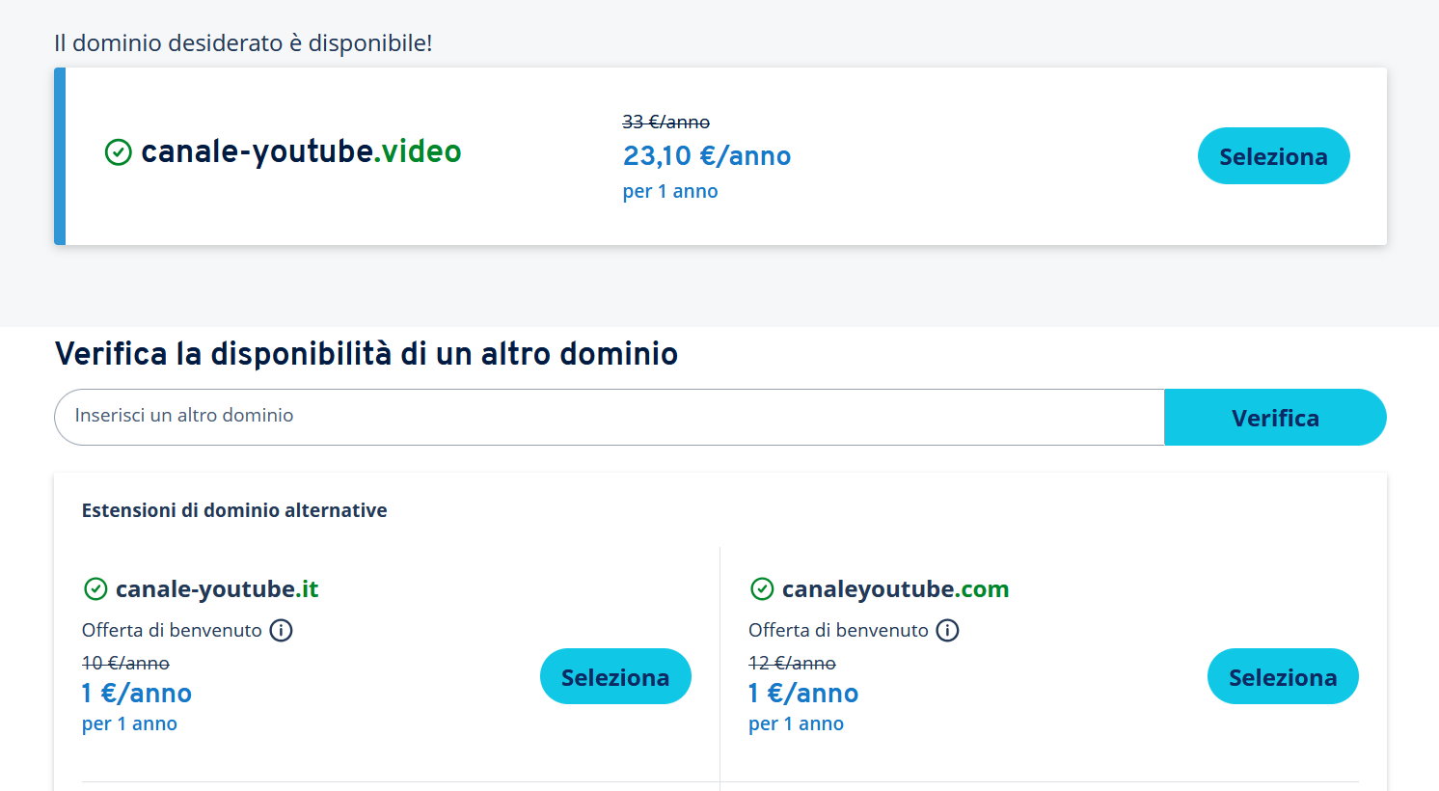Click the 1 €/anno price for canale-youtube.it
The width and height of the screenshot is (1439, 791).
[137, 693]
